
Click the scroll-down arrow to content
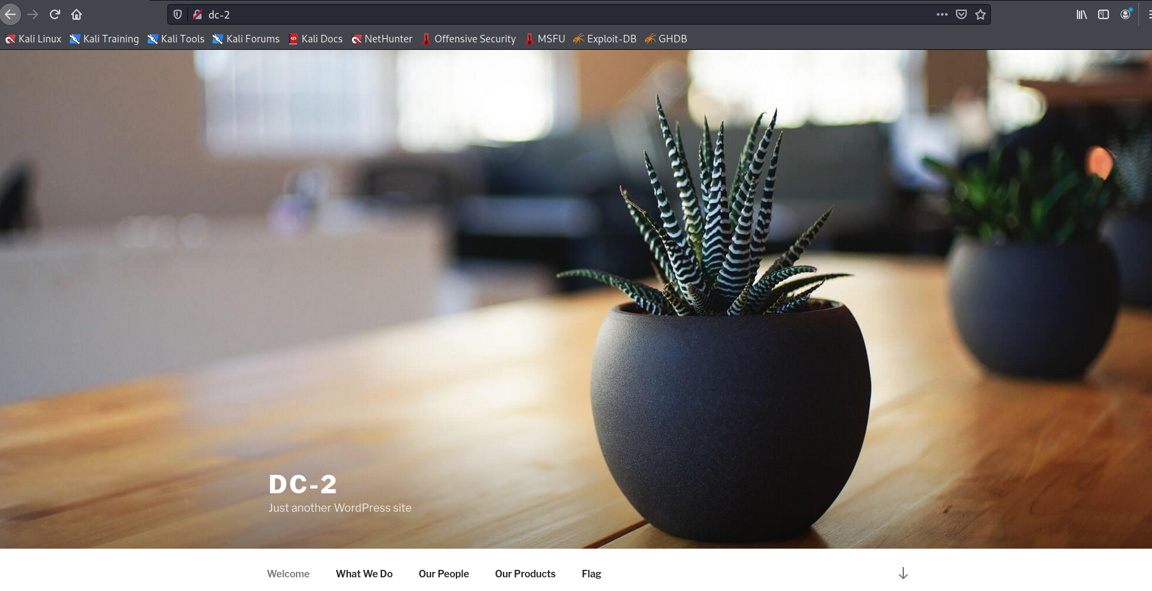coord(903,573)
